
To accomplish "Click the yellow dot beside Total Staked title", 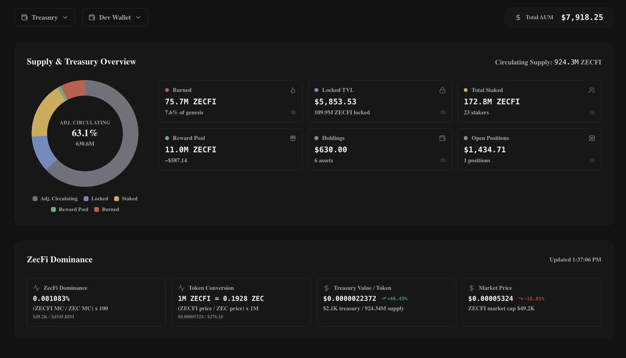I will 466,90.
